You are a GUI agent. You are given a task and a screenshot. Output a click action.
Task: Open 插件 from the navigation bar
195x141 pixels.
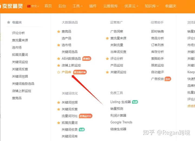[93, 6]
